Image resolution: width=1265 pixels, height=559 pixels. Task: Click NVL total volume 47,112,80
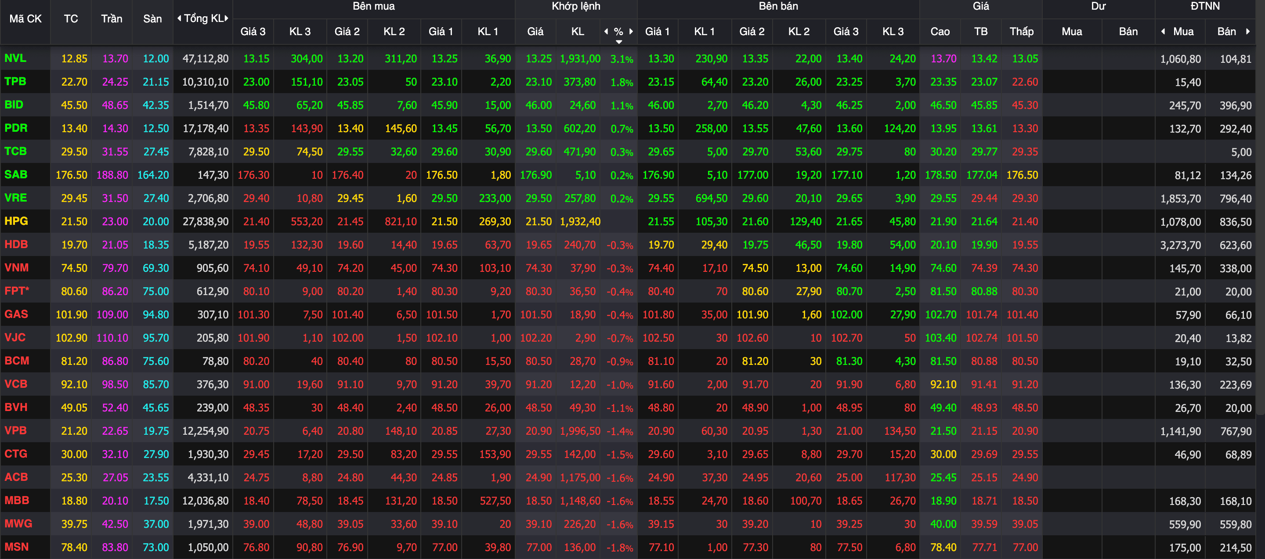click(x=205, y=58)
